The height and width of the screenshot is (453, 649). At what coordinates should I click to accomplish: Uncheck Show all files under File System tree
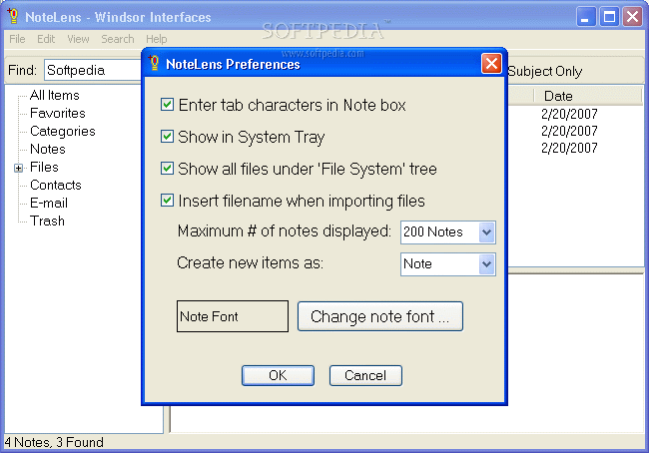[167, 169]
